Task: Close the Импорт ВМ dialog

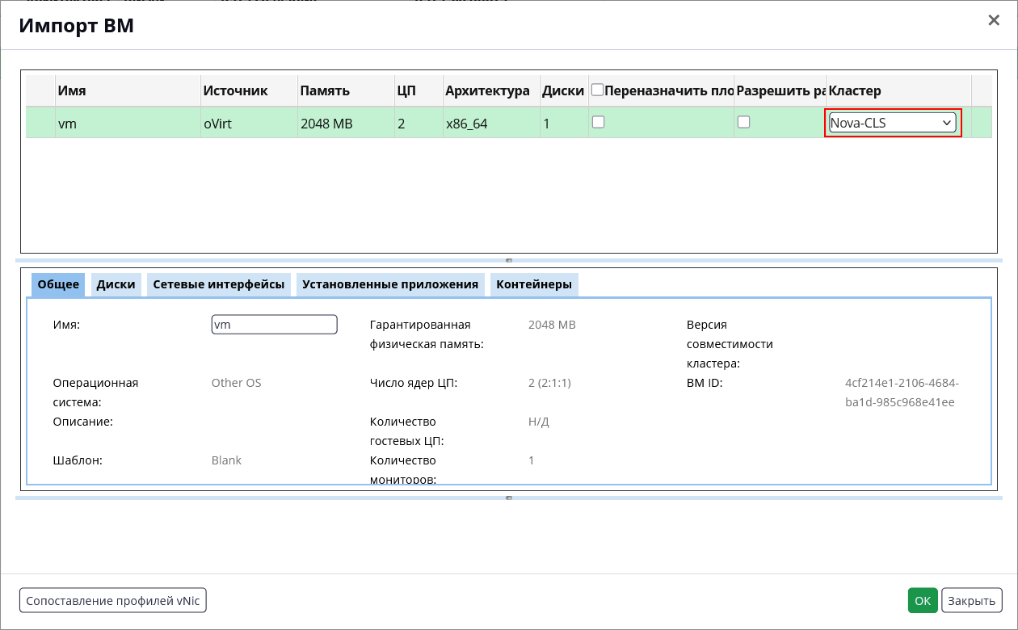Action: [x=994, y=21]
